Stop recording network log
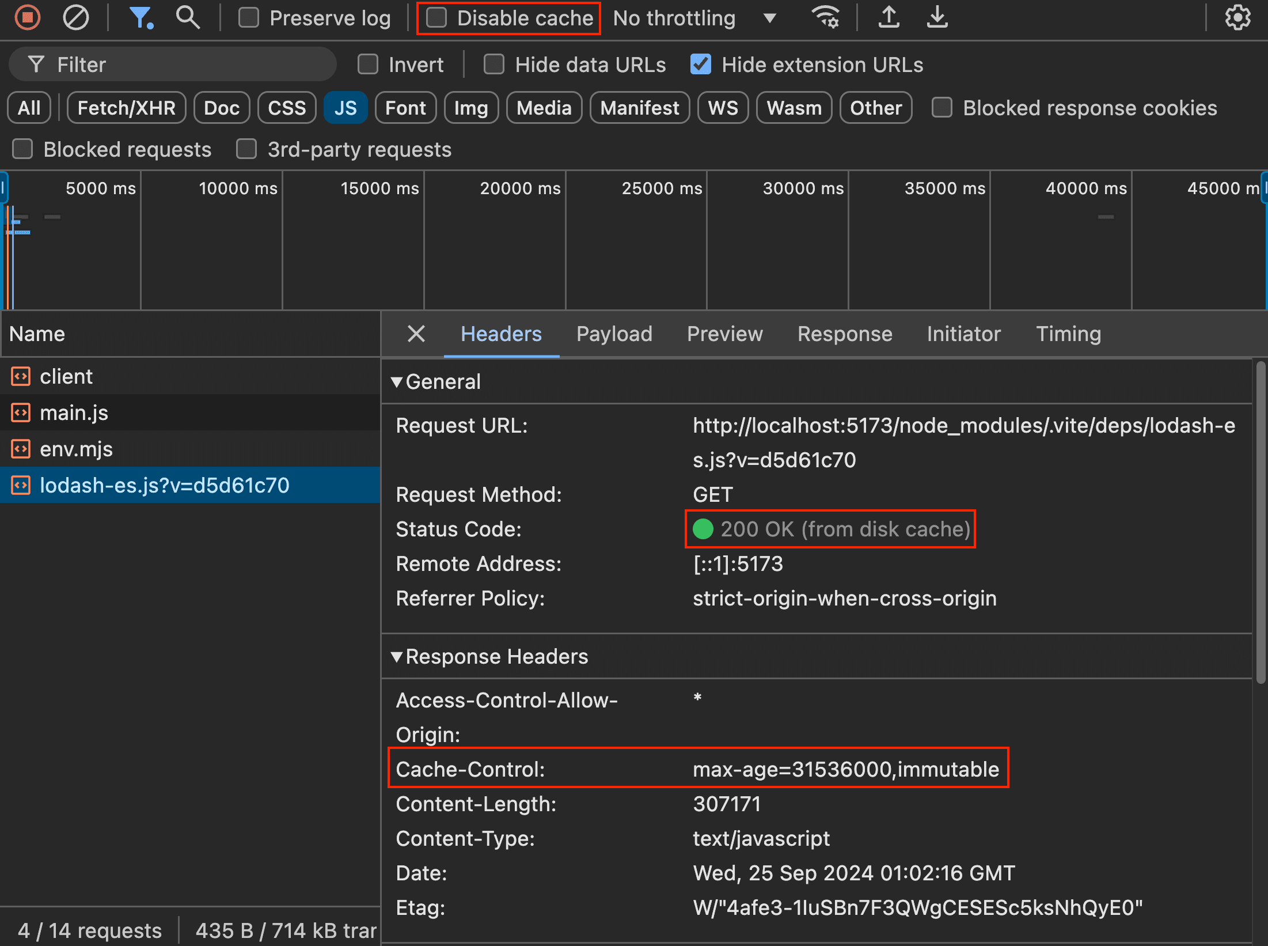The height and width of the screenshot is (946, 1268). [27, 18]
